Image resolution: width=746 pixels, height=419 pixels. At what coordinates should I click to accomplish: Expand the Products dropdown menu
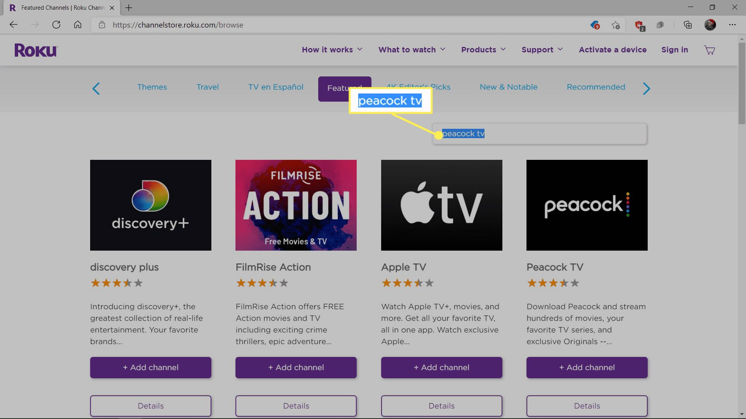[483, 49]
